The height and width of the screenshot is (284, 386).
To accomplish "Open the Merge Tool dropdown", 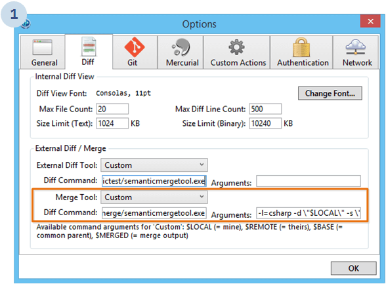I will pyautogui.click(x=154, y=197).
